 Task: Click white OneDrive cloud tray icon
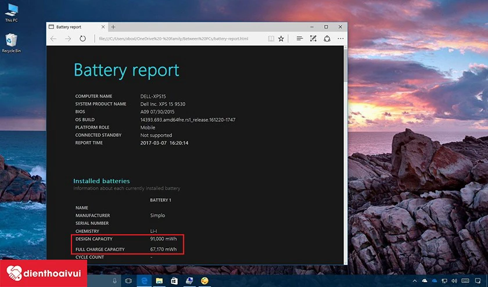425,281
